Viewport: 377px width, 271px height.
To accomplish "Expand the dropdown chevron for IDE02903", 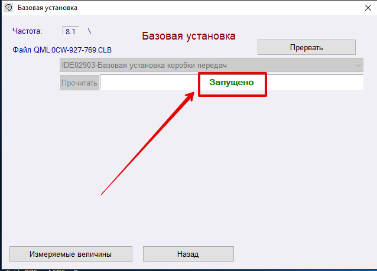I will point(357,66).
